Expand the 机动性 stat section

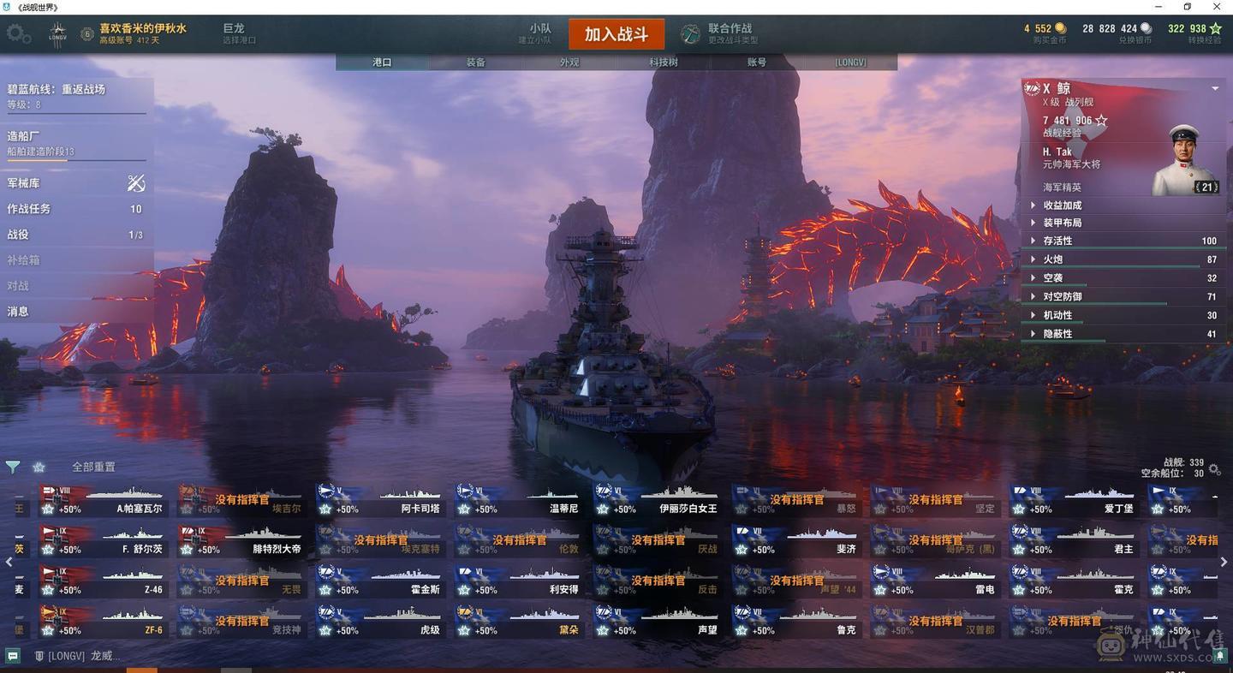click(x=1124, y=315)
